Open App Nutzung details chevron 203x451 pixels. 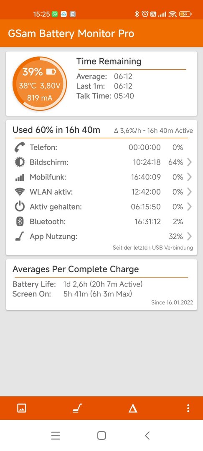click(189, 236)
